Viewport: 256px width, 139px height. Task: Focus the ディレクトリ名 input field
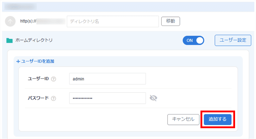coord(113,21)
